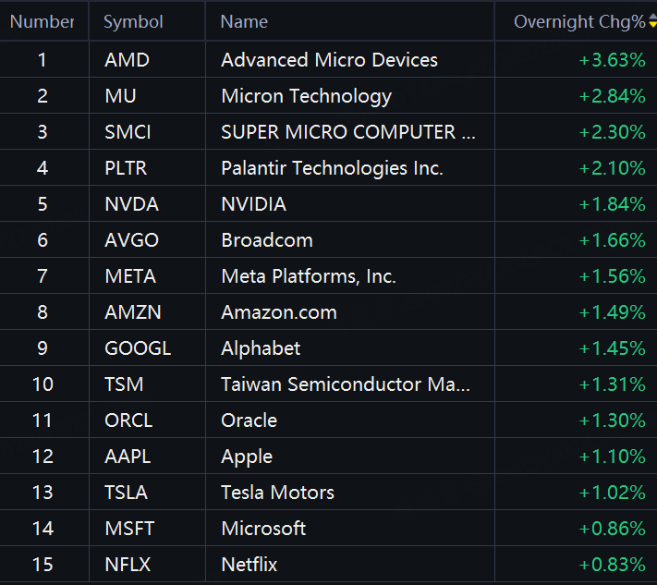
Task: Click the Name column header
Action: click(244, 21)
